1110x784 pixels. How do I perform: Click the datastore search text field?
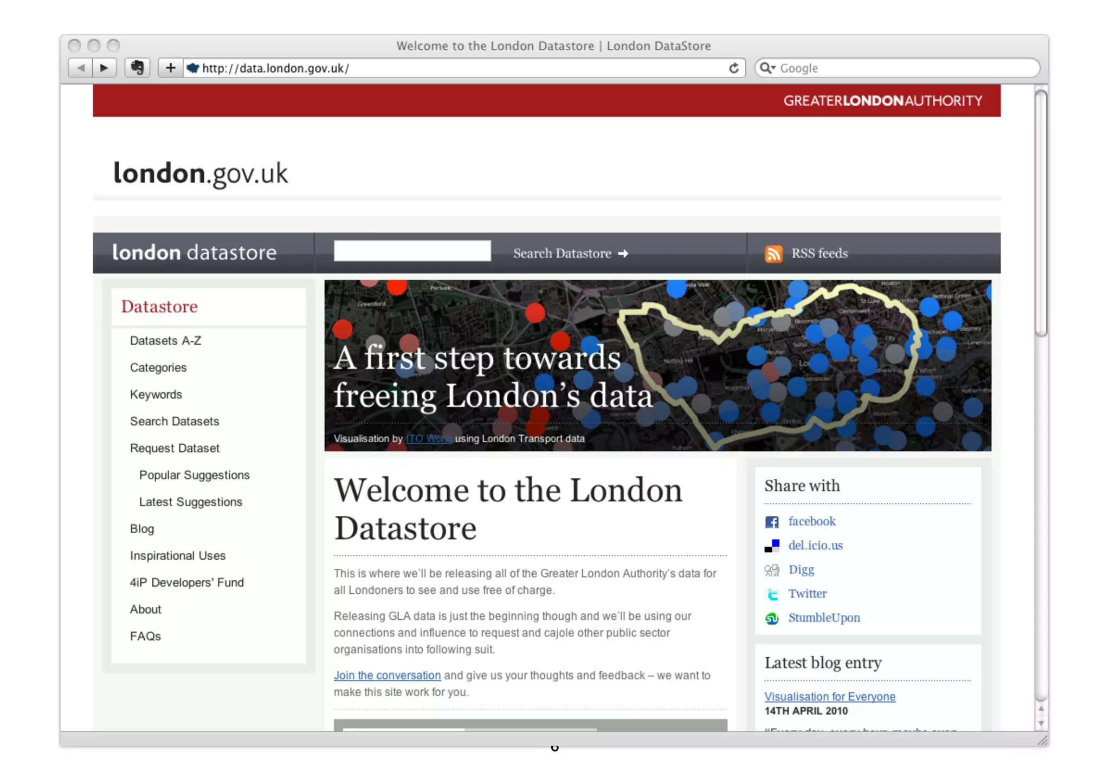pos(412,251)
